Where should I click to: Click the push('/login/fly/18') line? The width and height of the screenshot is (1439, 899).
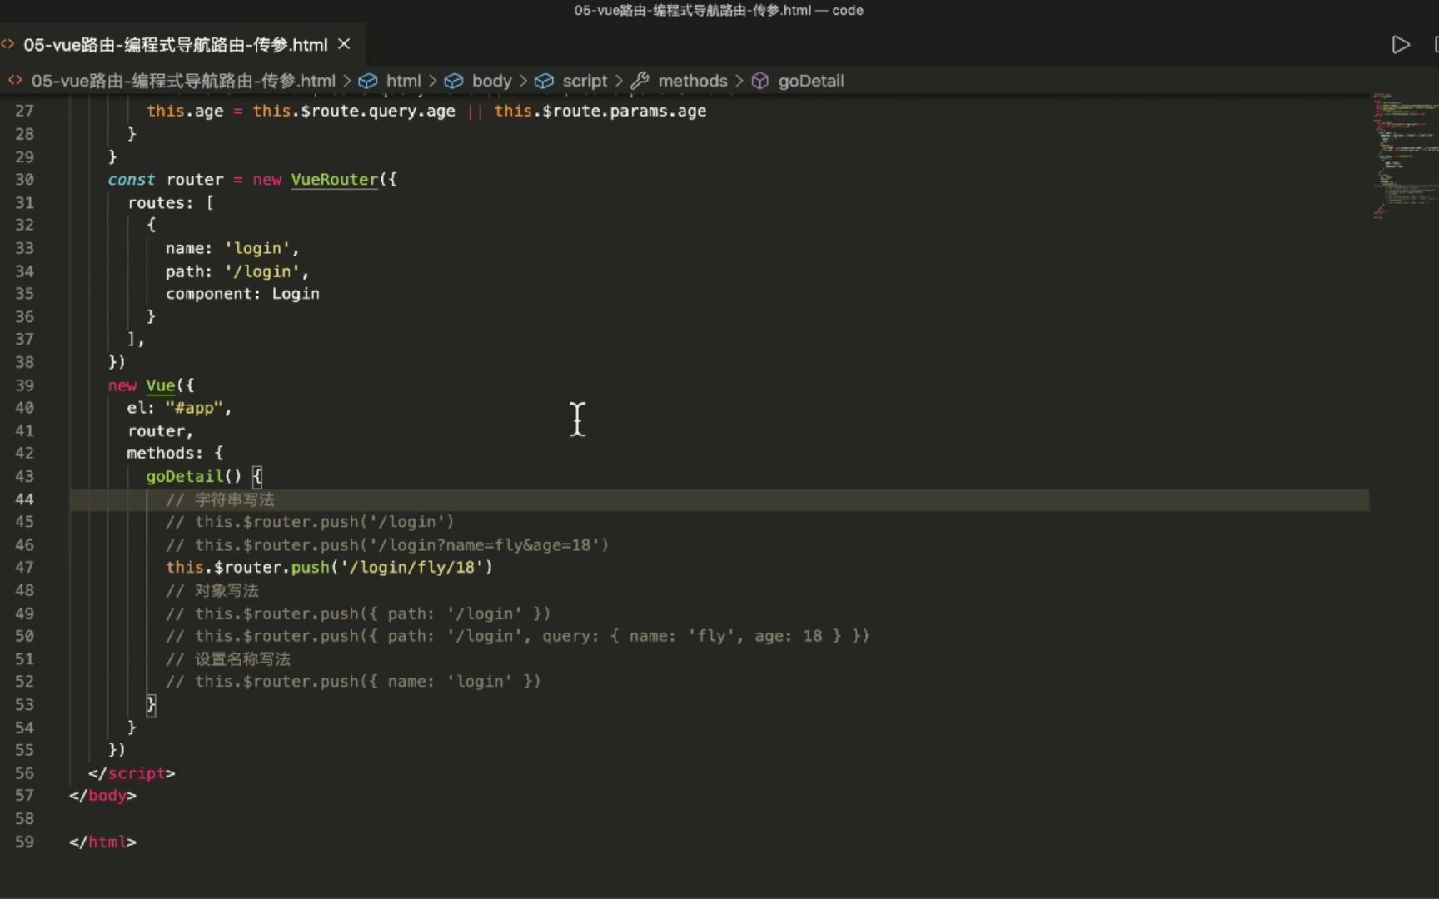click(x=330, y=568)
